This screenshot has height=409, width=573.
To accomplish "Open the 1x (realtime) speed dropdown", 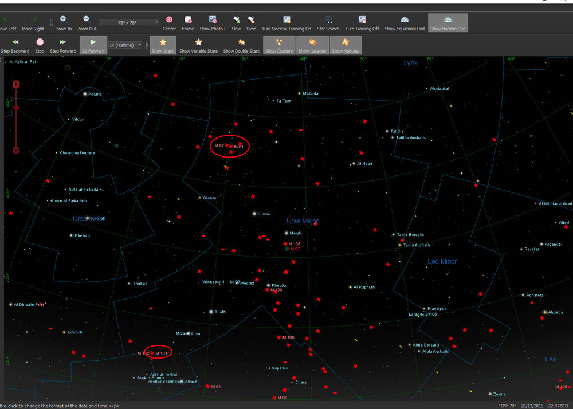I will pyautogui.click(x=125, y=45).
